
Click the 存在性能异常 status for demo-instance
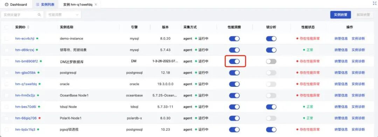308,38
